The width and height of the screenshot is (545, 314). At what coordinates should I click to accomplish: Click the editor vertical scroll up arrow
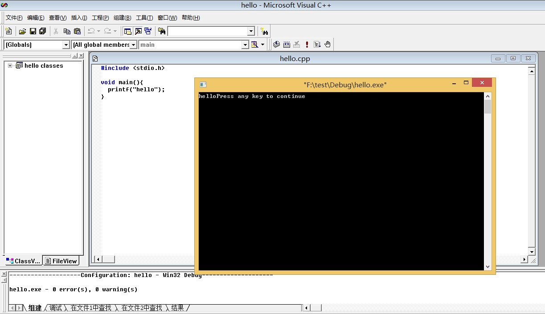click(532, 71)
